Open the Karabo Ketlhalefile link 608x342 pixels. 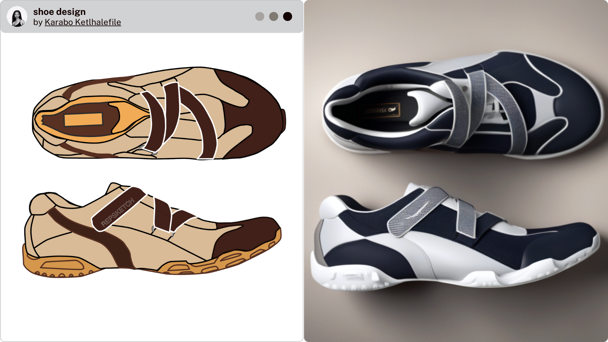(x=82, y=22)
